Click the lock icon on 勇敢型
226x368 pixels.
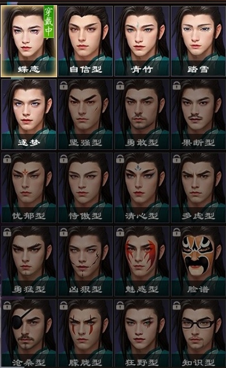coord(120,85)
